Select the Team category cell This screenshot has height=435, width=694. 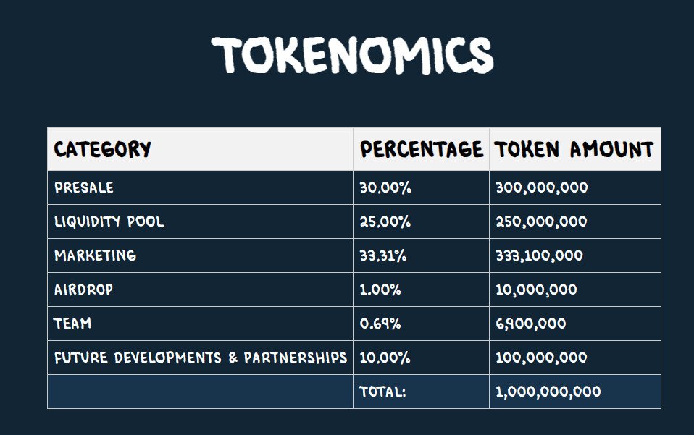[x=73, y=324]
